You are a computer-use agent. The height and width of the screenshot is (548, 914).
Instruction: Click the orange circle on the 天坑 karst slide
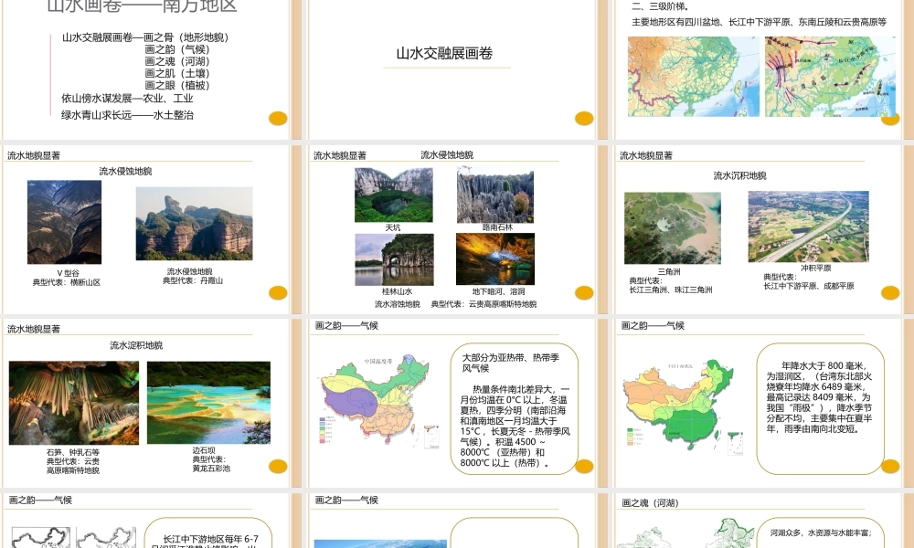tap(584, 292)
